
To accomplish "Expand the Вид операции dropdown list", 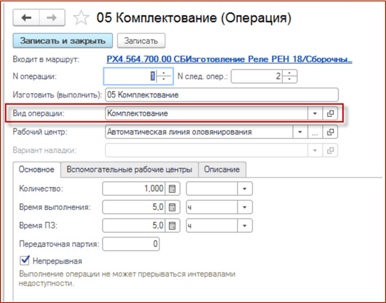I will (315, 114).
